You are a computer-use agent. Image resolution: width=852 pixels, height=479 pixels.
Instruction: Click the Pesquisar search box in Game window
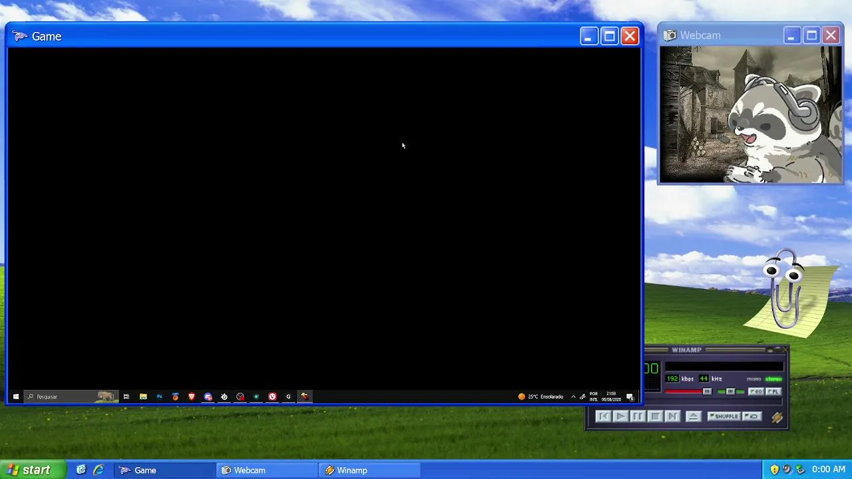pos(71,397)
